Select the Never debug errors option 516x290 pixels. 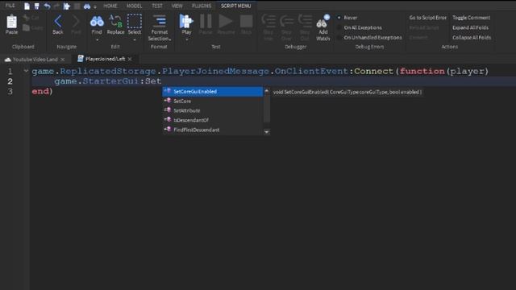point(347,18)
